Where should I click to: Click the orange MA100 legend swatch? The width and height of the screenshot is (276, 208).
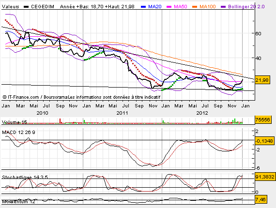click(x=195, y=7)
